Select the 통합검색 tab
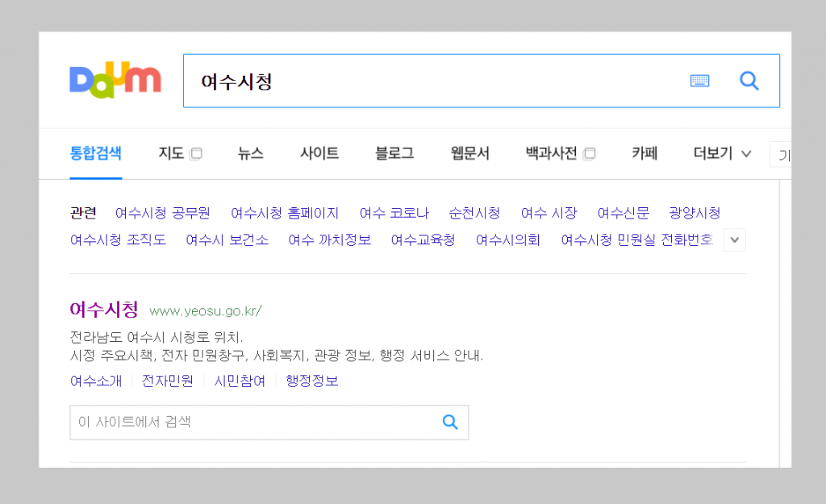 click(x=96, y=153)
